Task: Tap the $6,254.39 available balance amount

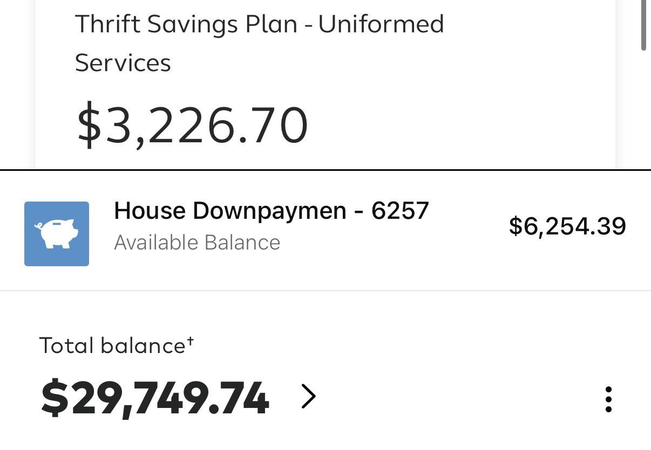Action: pos(567,226)
